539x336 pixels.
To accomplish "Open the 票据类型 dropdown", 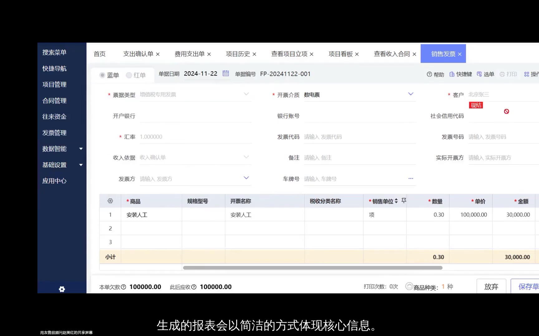I will point(246,94).
